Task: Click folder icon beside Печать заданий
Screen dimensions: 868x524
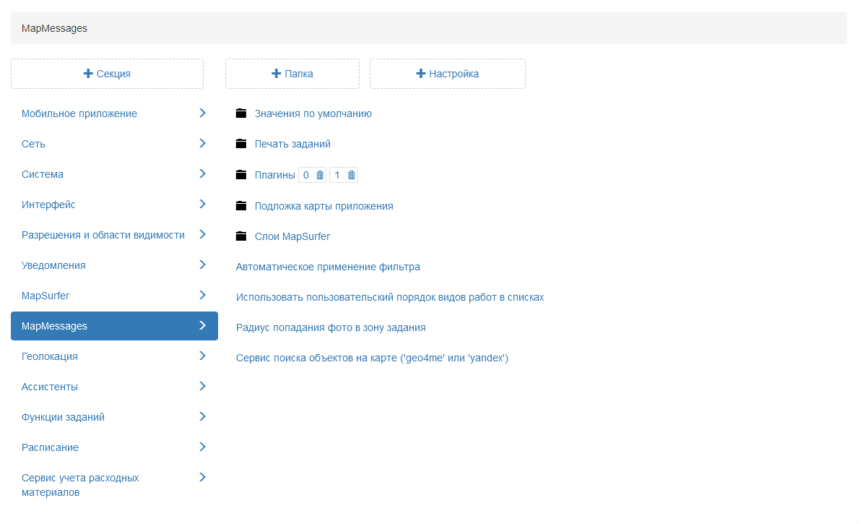Action: coord(241,144)
